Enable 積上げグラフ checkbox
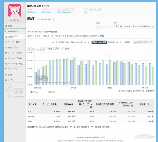 coord(47,48)
